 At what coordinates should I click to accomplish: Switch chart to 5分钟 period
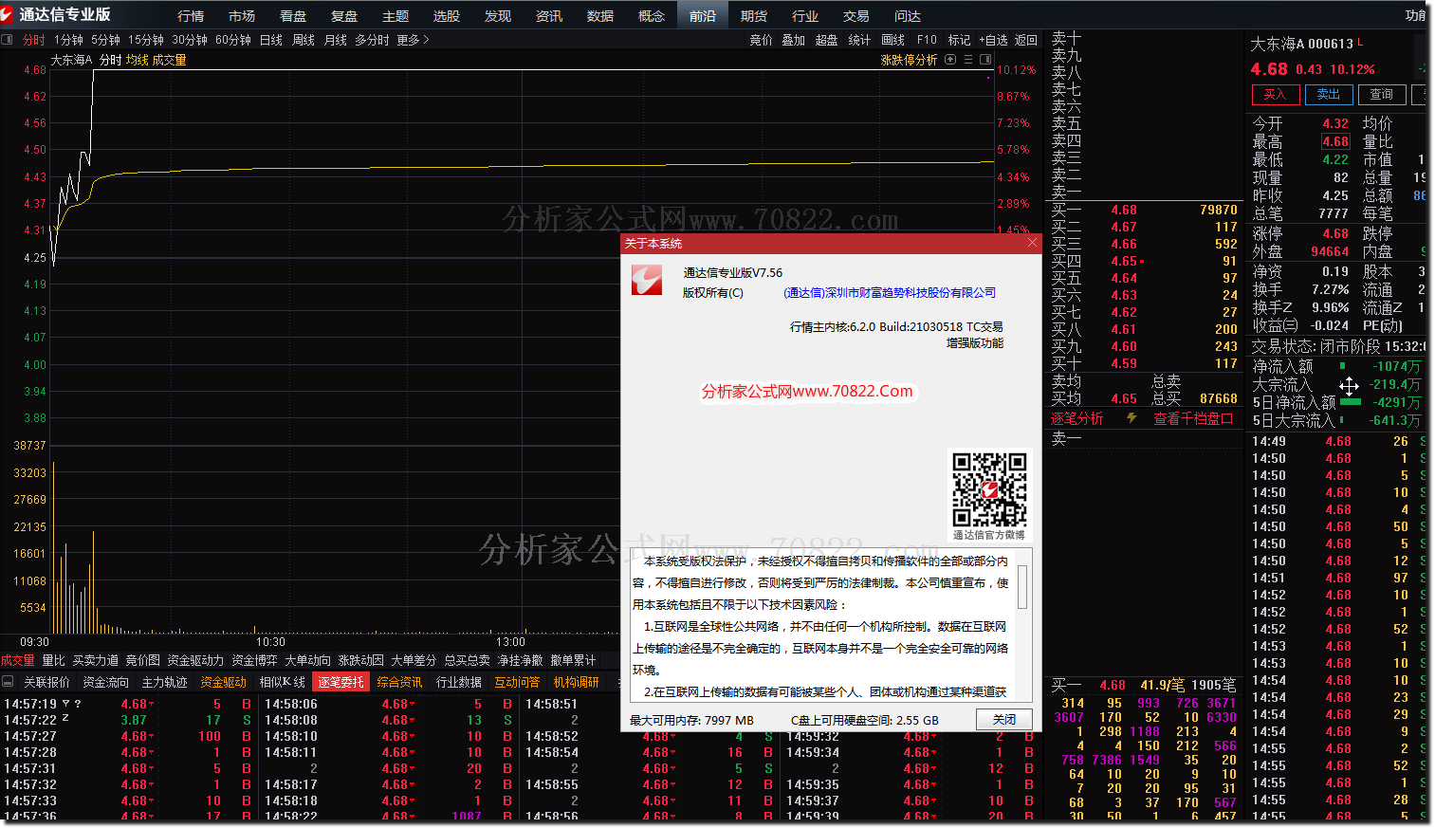click(105, 40)
